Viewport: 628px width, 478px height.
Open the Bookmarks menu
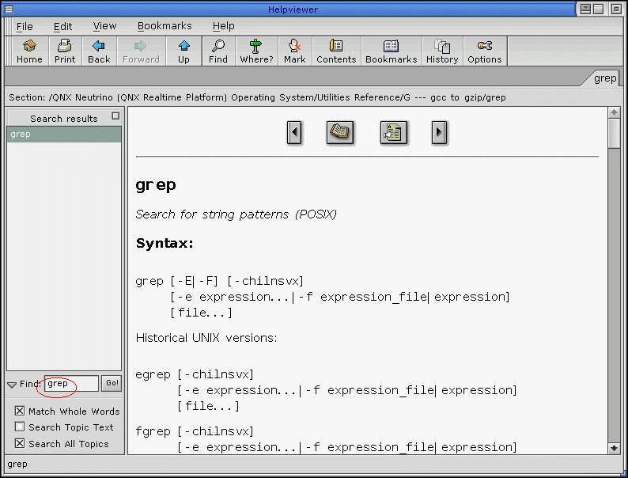pyautogui.click(x=165, y=26)
